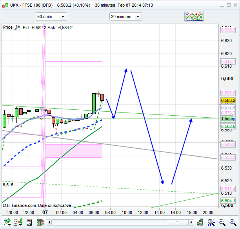Click the IT-Finance.com copyright link
Image resolution: width=240 pixels, height=229 pixels.
coord(19,205)
